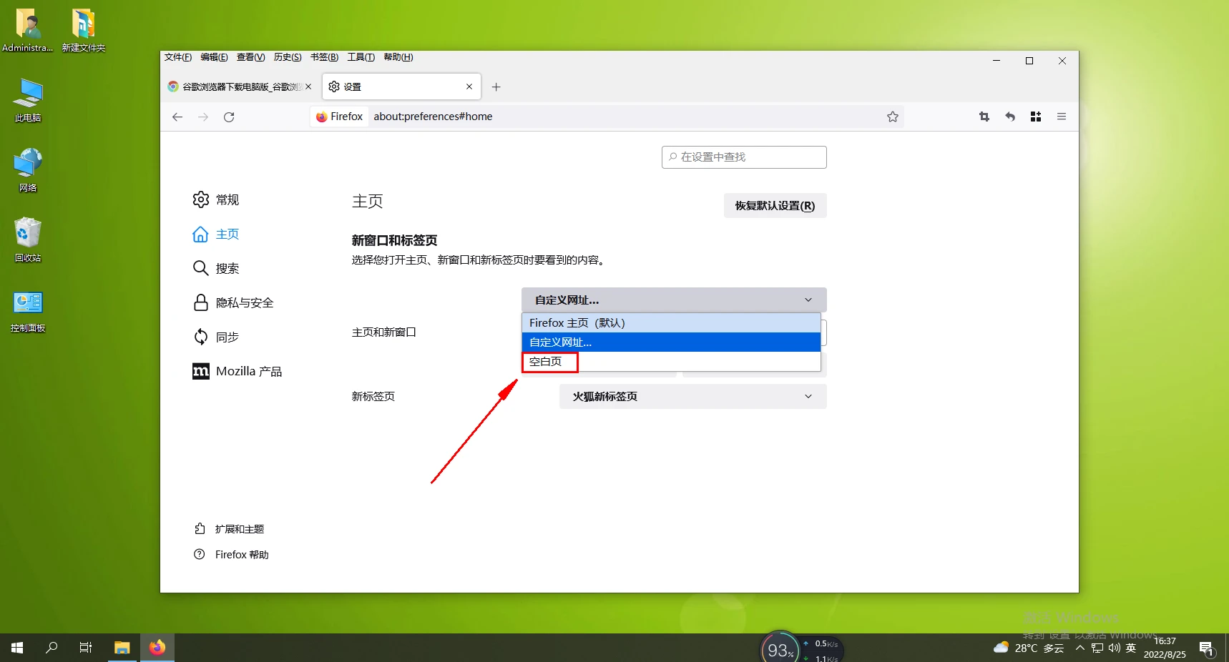Close the 谷歌浏览器下载 tab
This screenshot has height=662, width=1229.
308,87
